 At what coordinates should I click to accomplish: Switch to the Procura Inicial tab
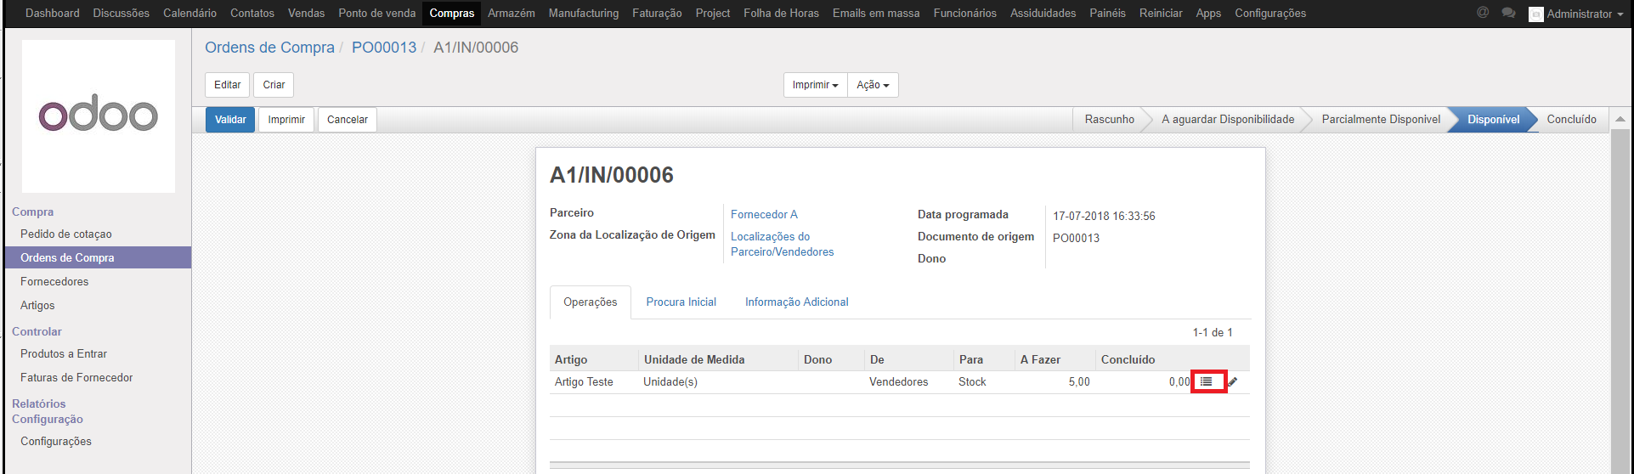pyautogui.click(x=681, y=302)
